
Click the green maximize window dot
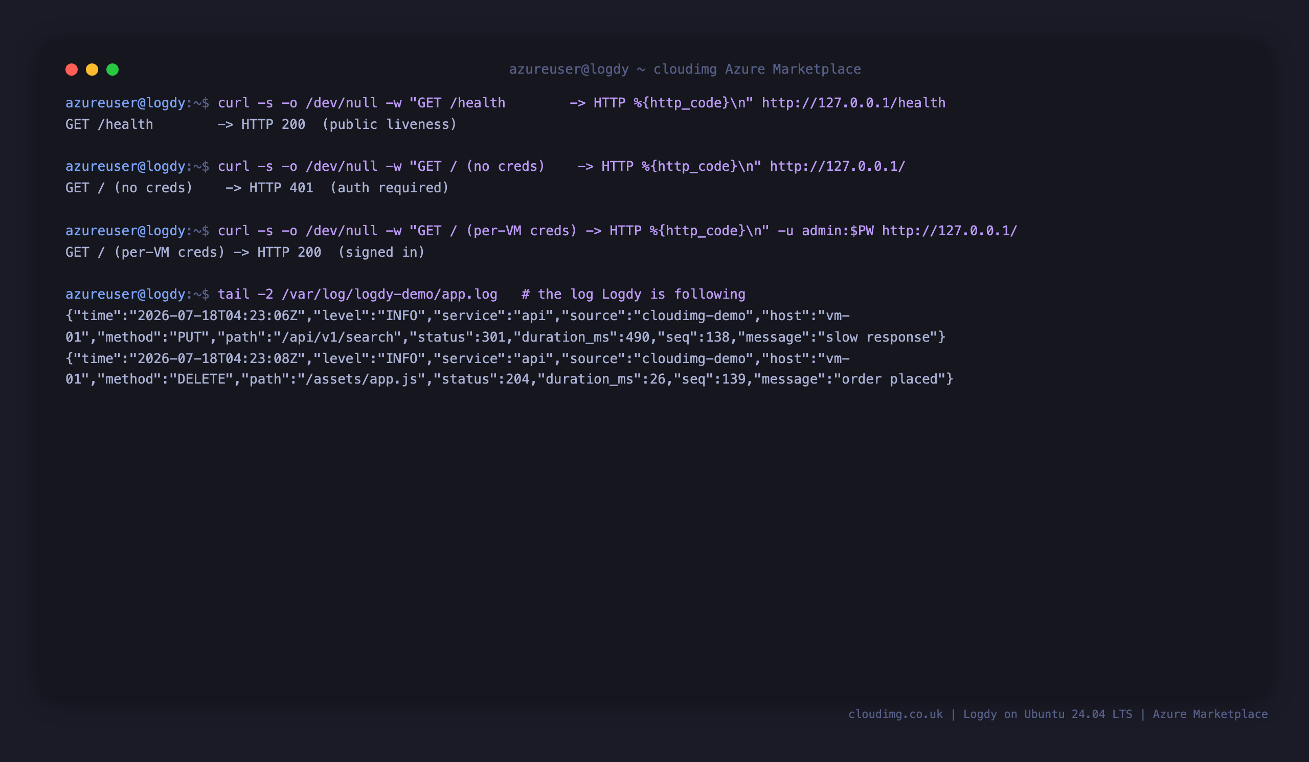112,70
